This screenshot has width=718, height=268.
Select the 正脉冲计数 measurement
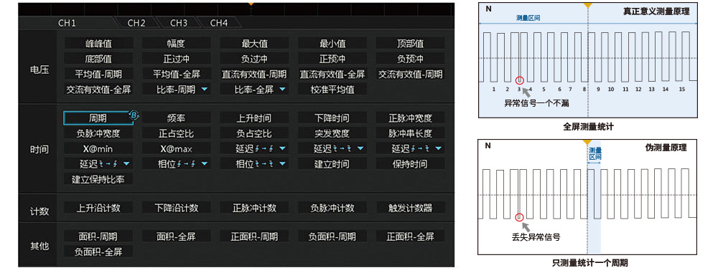pos(255,207)
